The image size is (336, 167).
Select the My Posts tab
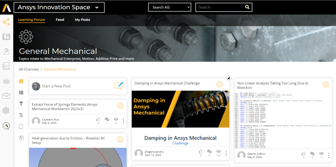(x=82, y=20)
